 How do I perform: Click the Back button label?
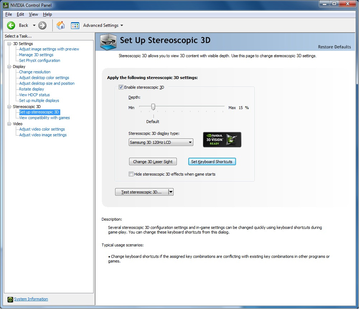pos(23,25)
